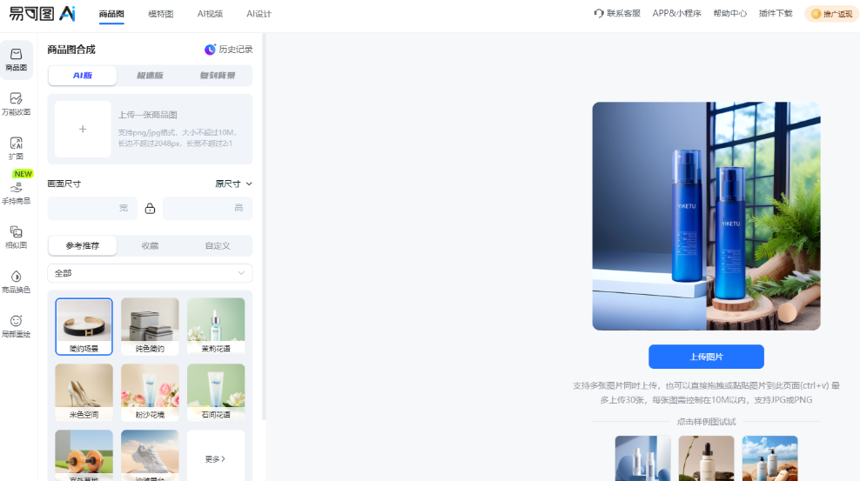Try the white bottles sample image

(642, 458)
